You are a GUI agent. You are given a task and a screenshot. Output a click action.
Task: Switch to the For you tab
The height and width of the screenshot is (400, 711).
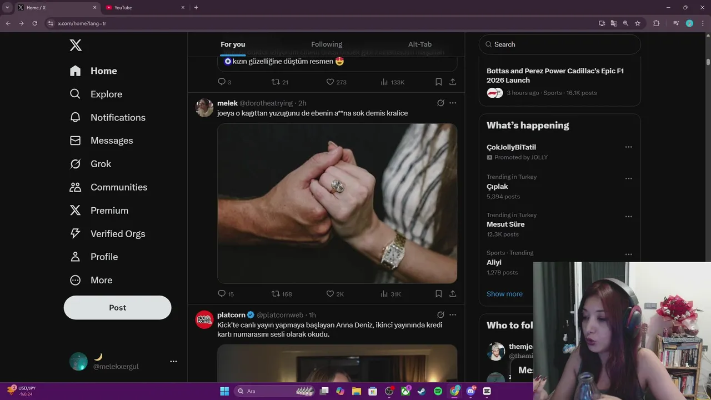233,44
